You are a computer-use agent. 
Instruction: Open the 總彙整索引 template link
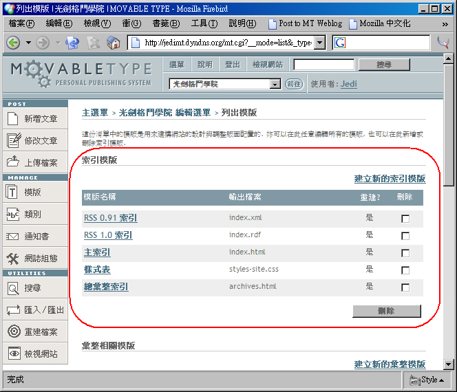pyautogui.click(x=106, y=287)
